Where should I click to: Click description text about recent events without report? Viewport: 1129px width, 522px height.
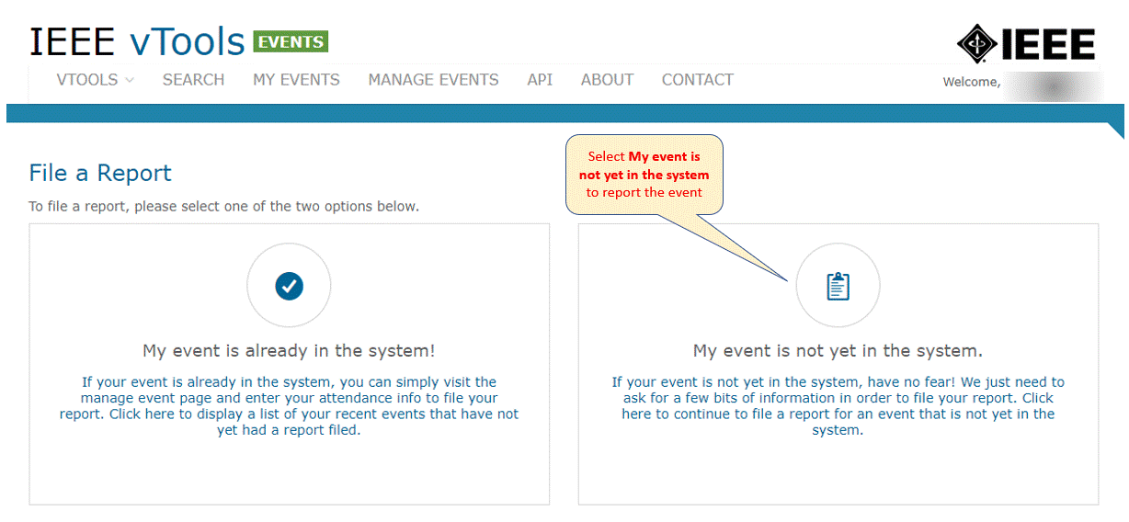pos(289,406)
